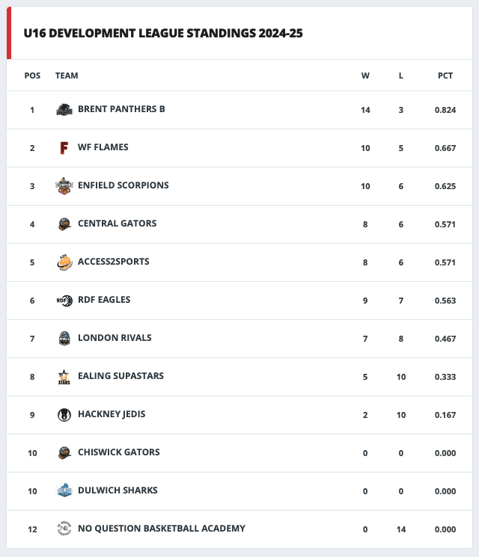Viewport: 479px width, 557px height.
Task: Click the PCT column header
Action: [x=445, y=76]
